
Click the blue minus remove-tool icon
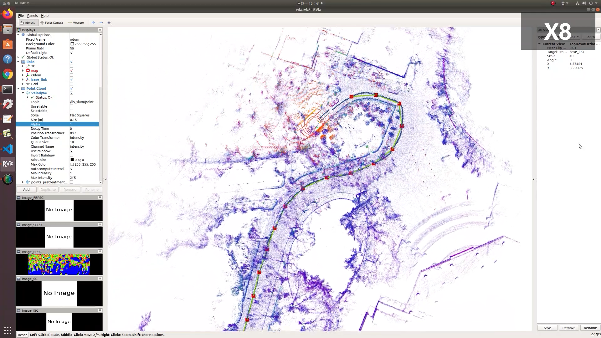coord(101,23)
